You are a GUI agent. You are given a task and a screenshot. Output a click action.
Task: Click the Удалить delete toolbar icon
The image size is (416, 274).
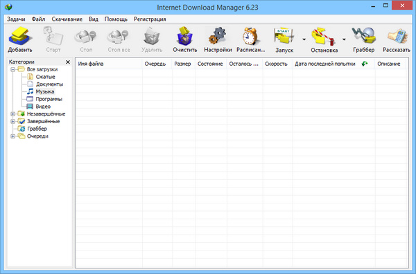[x=151, y=36]
